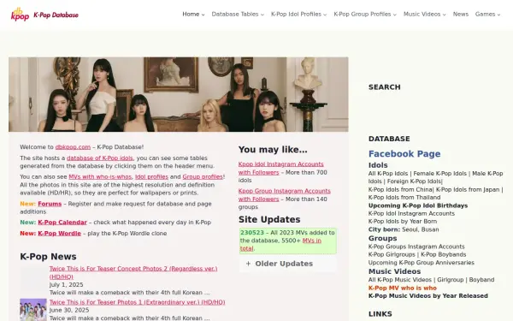Open Kpop Group Instagram Accounts with Followers
The image size is (513, 321).
tap(285, 195)
